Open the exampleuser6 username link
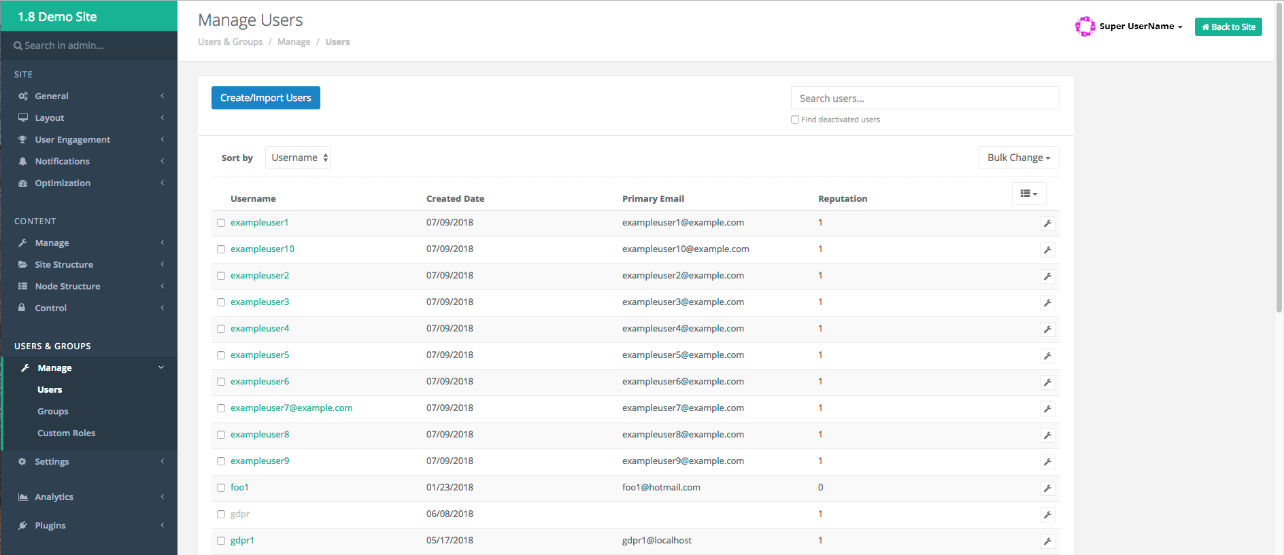1284x555 pixels. click(x=260, y=382)
